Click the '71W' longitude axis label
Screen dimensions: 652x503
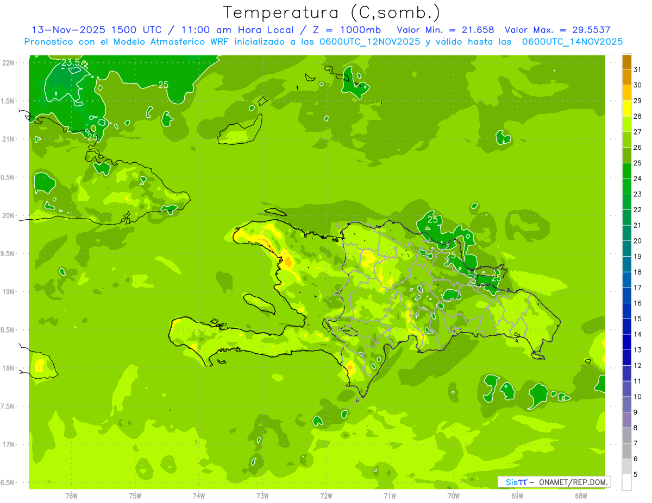[x=390, y=495]
